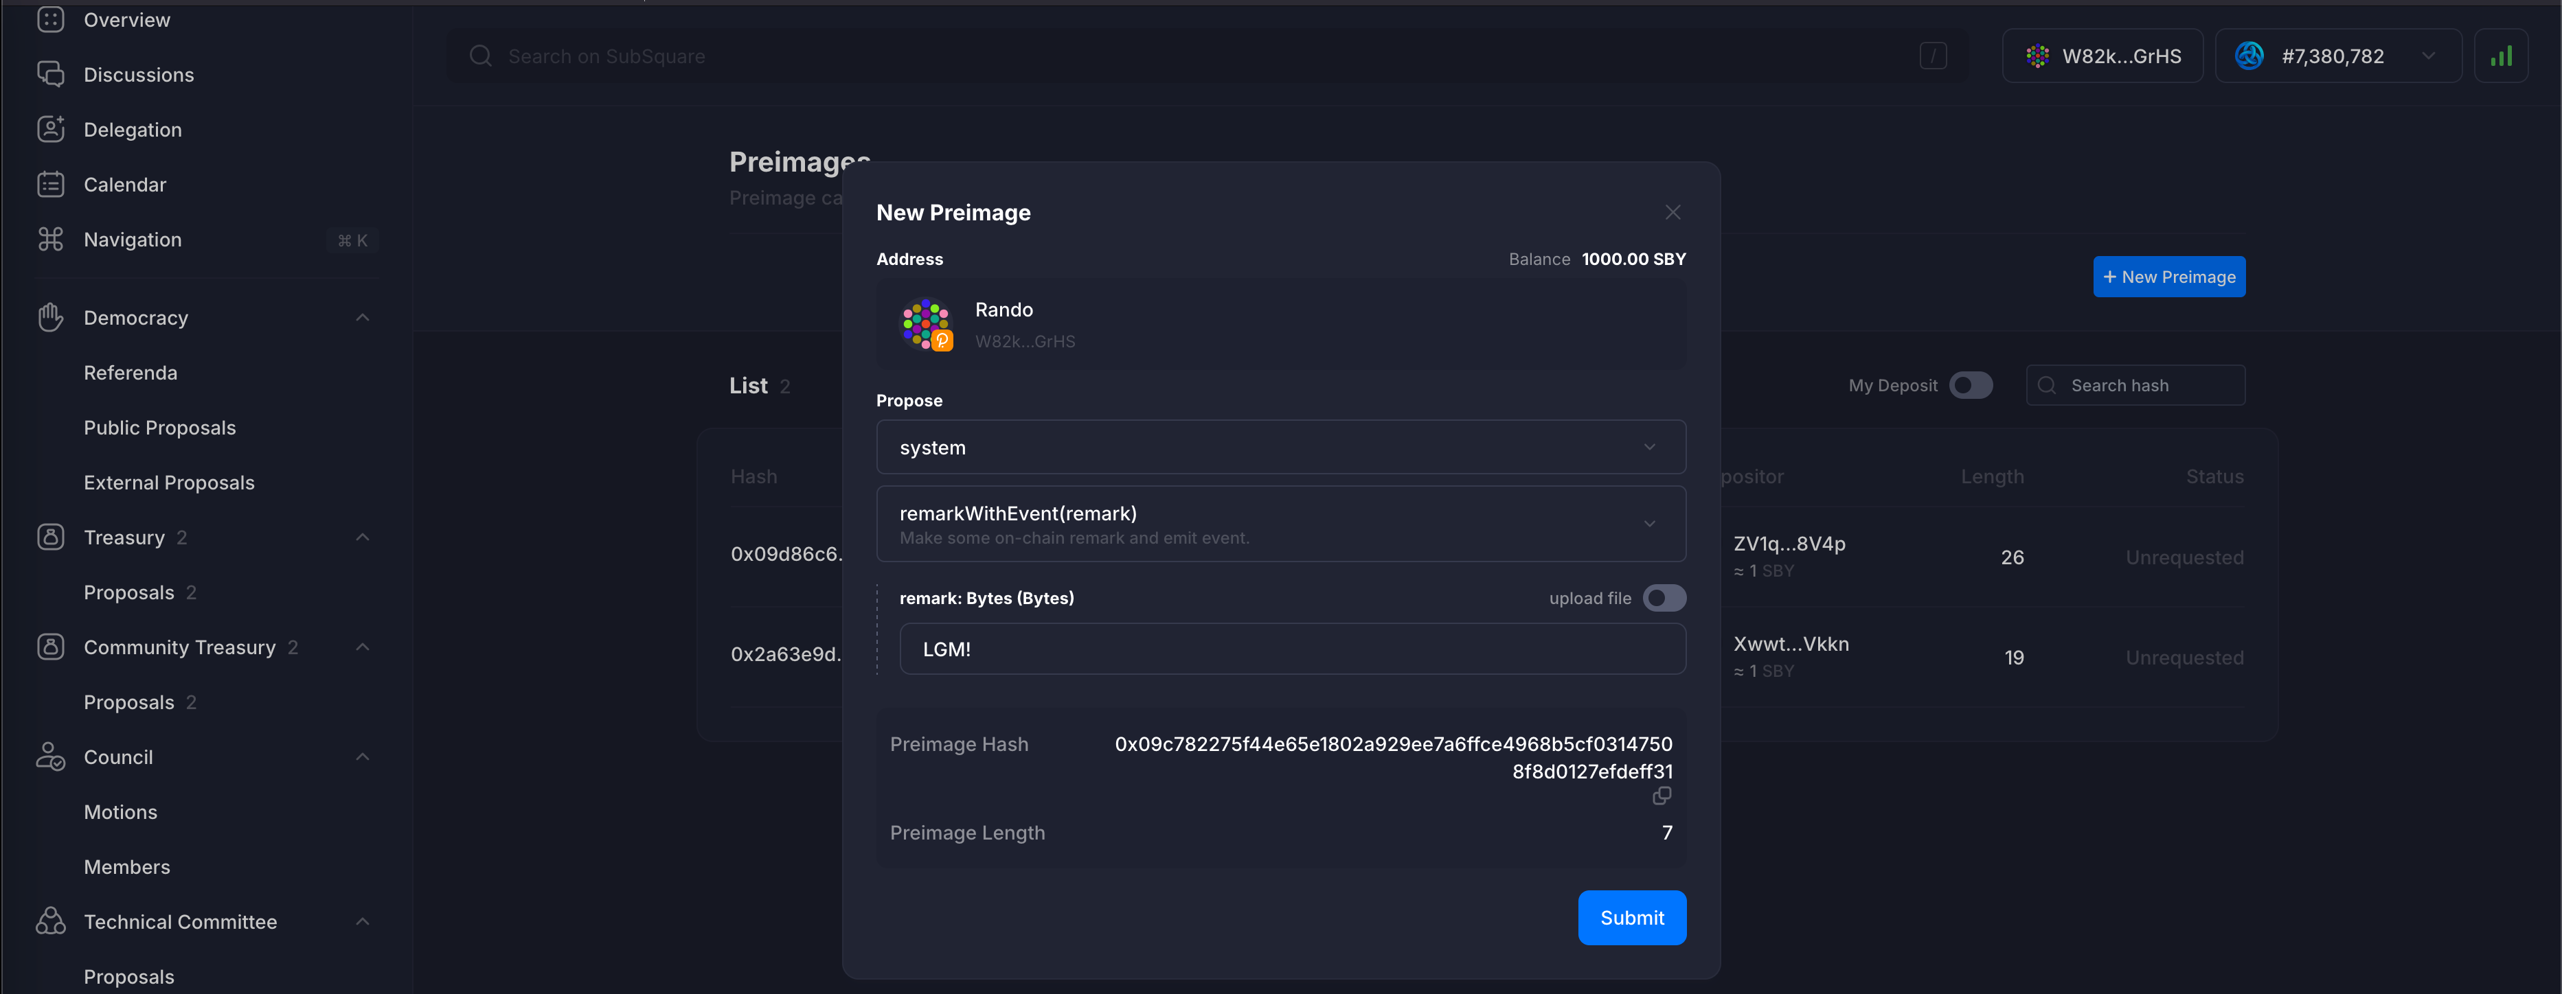Screen dimensions: 2562x994
Task: Enable the upload file toggle
Action: tap(1664, 599)
